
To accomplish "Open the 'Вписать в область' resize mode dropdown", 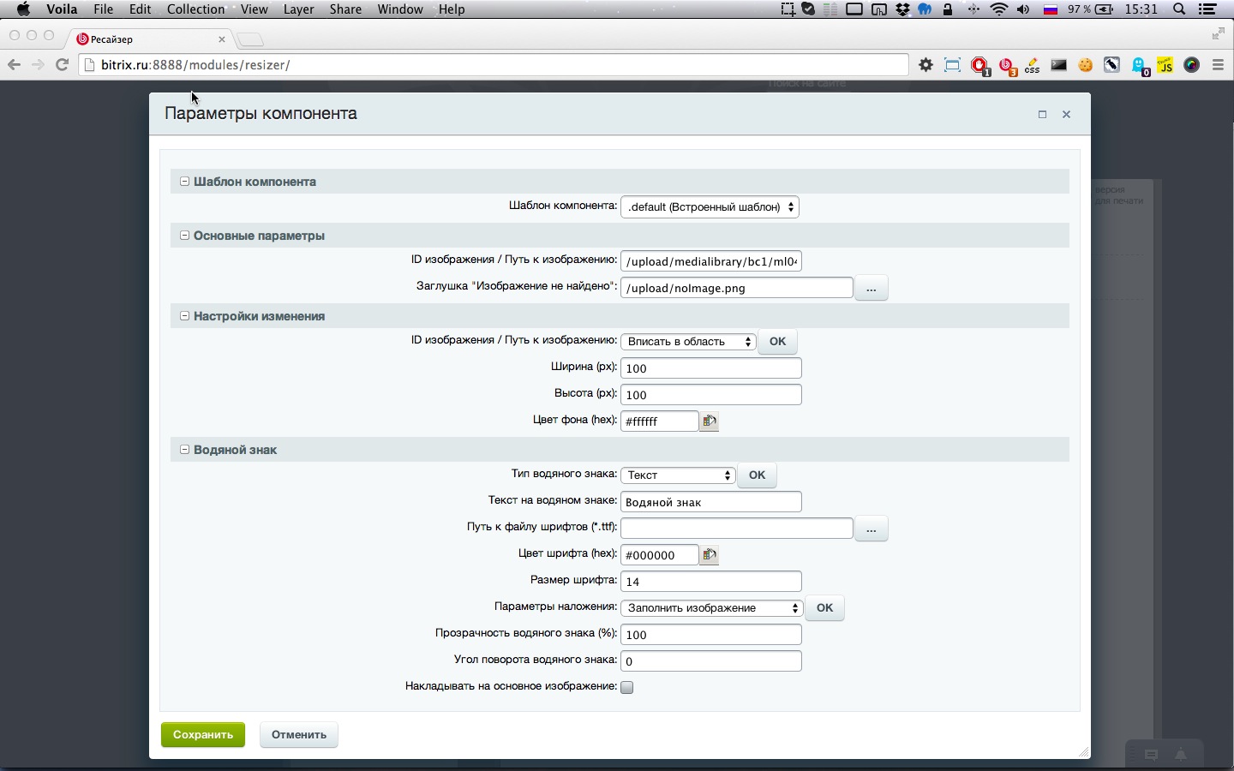I will [688, 342].
